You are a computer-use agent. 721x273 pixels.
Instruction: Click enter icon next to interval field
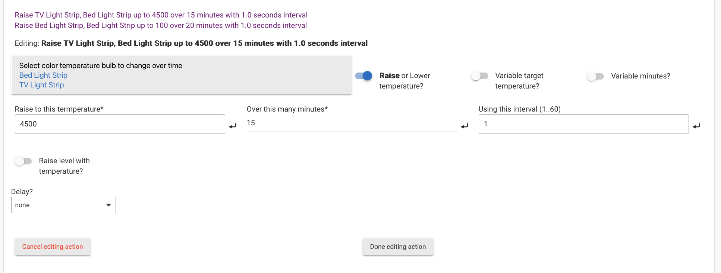point(696,126)
